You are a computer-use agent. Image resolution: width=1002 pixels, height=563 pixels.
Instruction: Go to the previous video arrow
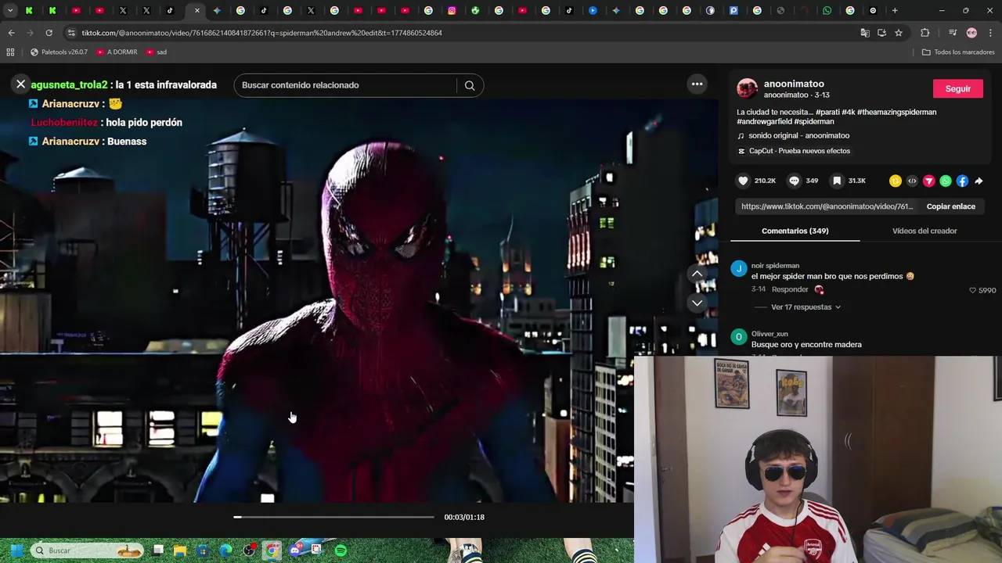point(697,274)
